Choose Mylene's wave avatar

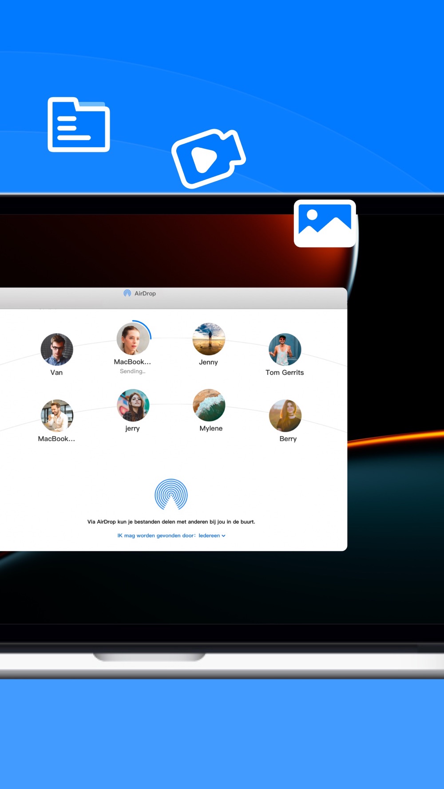coord(209,405)
